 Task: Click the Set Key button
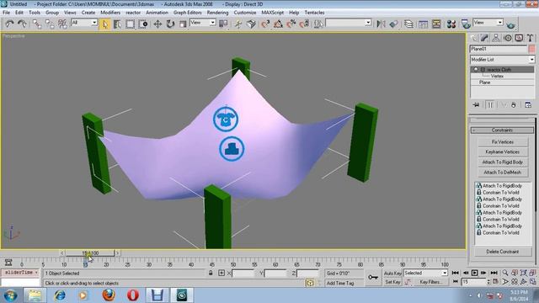(x=392, y=282)
